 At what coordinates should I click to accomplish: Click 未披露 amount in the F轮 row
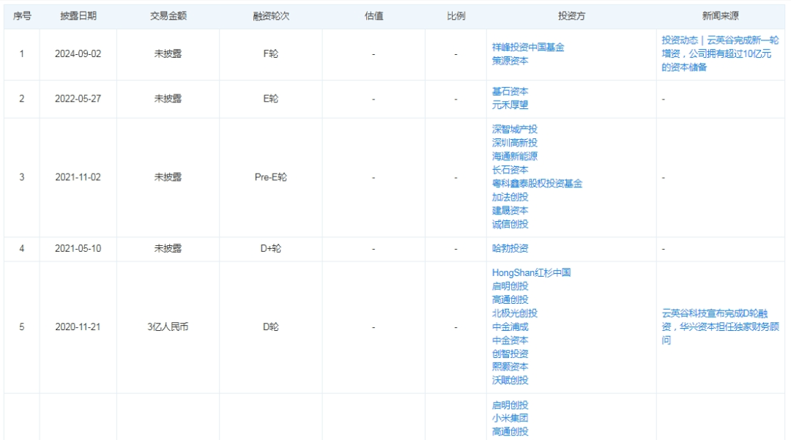(168, 54)
